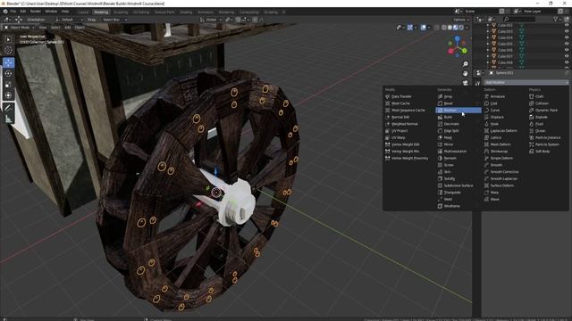Viewport: 572px width, 321px height.
Task: Open the Global transform orientation dropdown
Action: point(211,20)
